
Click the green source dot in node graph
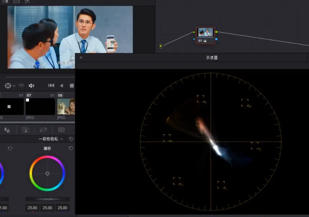click(161, 46)
